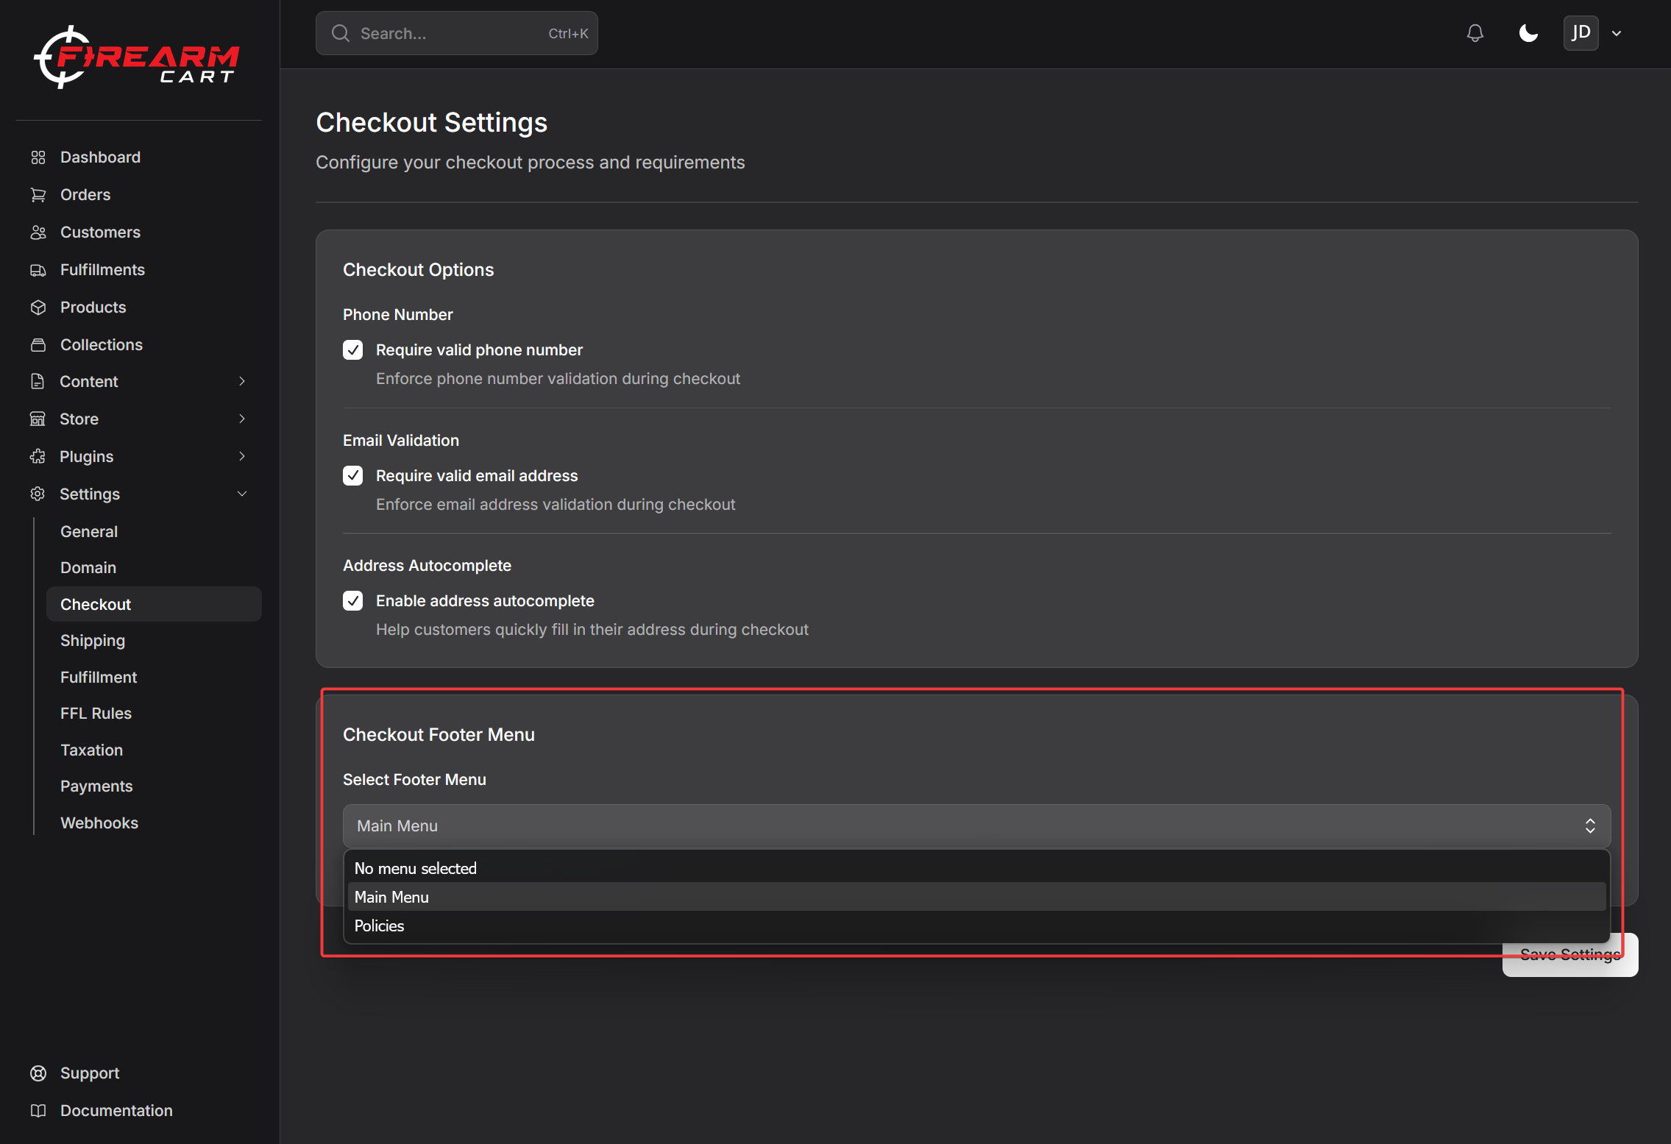The image size is (1671, 1144).
Task: Click 'Enable address autocomplete' label
Action: click(x=485, y=601)
